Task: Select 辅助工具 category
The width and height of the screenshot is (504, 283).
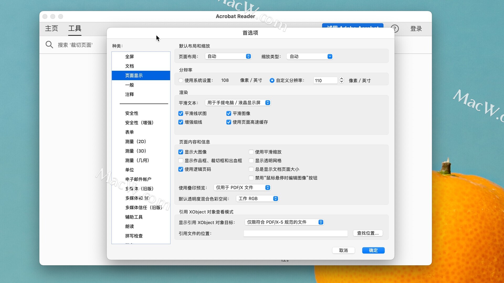Action: pyautogui.click(x=141, y=217)
